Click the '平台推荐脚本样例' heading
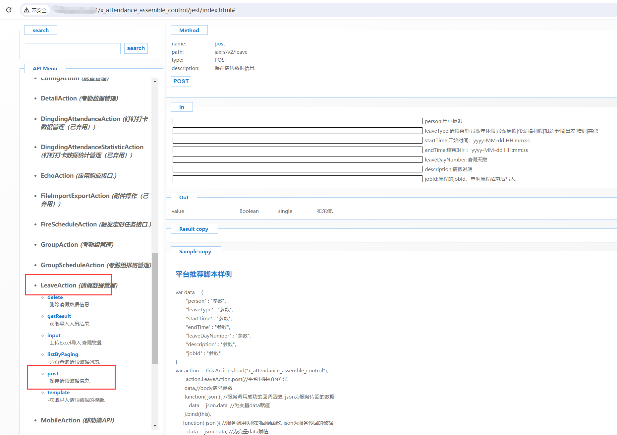This screenshot has width=617, height=435. click(x=203, y=275)
